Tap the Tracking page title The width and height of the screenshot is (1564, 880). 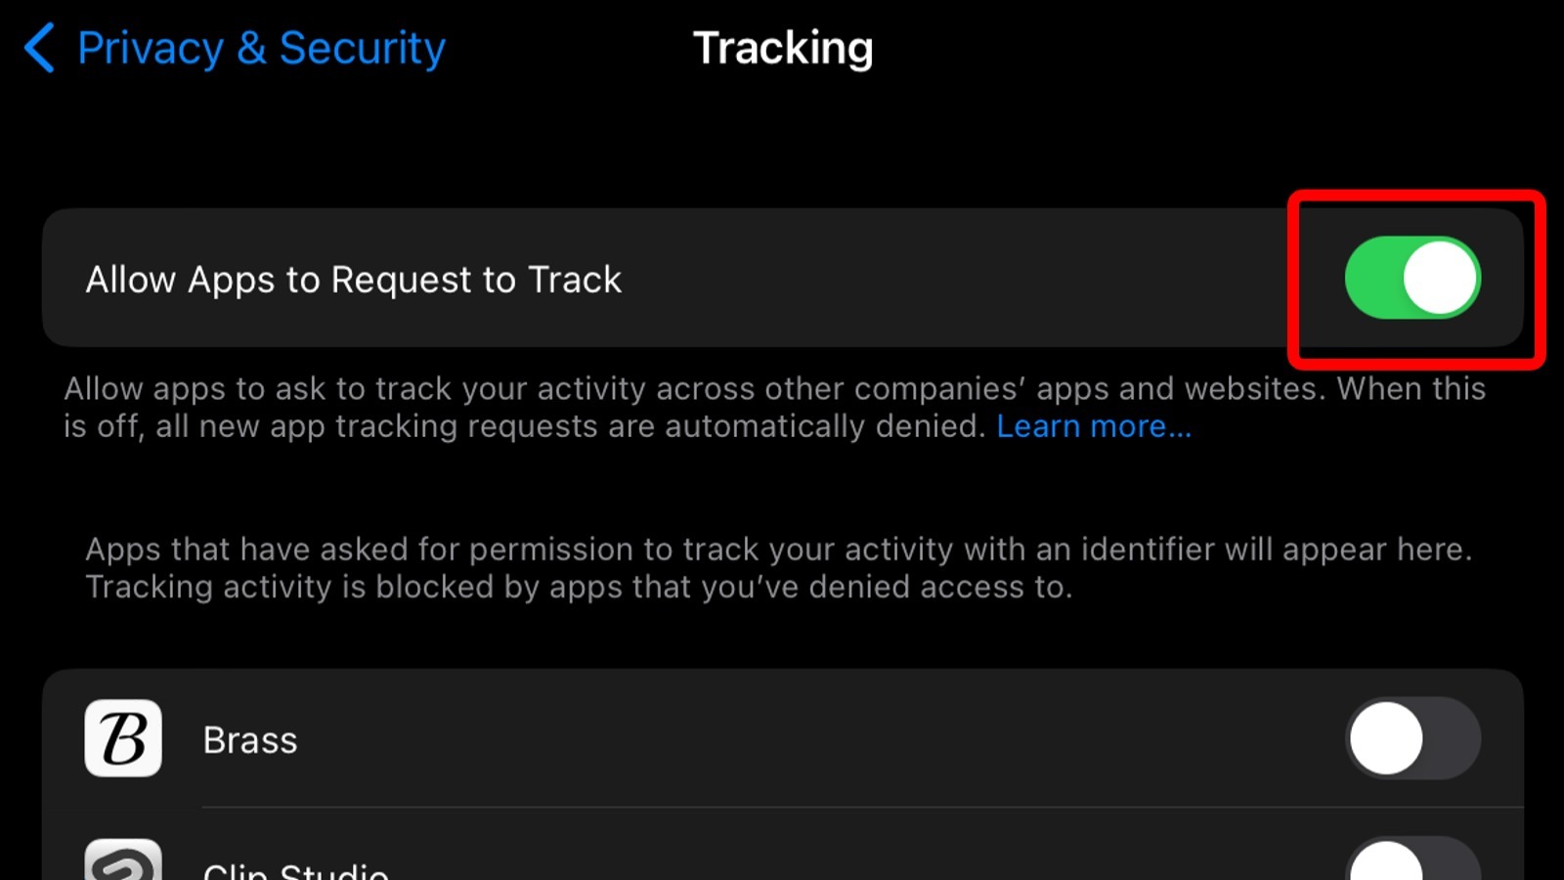782,48
